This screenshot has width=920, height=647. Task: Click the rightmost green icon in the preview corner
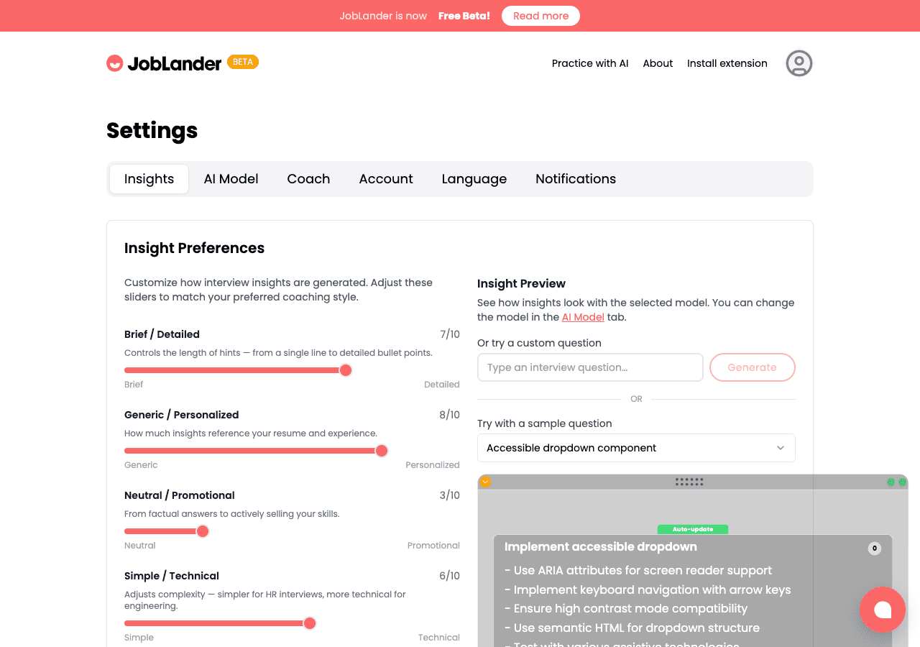903,483
